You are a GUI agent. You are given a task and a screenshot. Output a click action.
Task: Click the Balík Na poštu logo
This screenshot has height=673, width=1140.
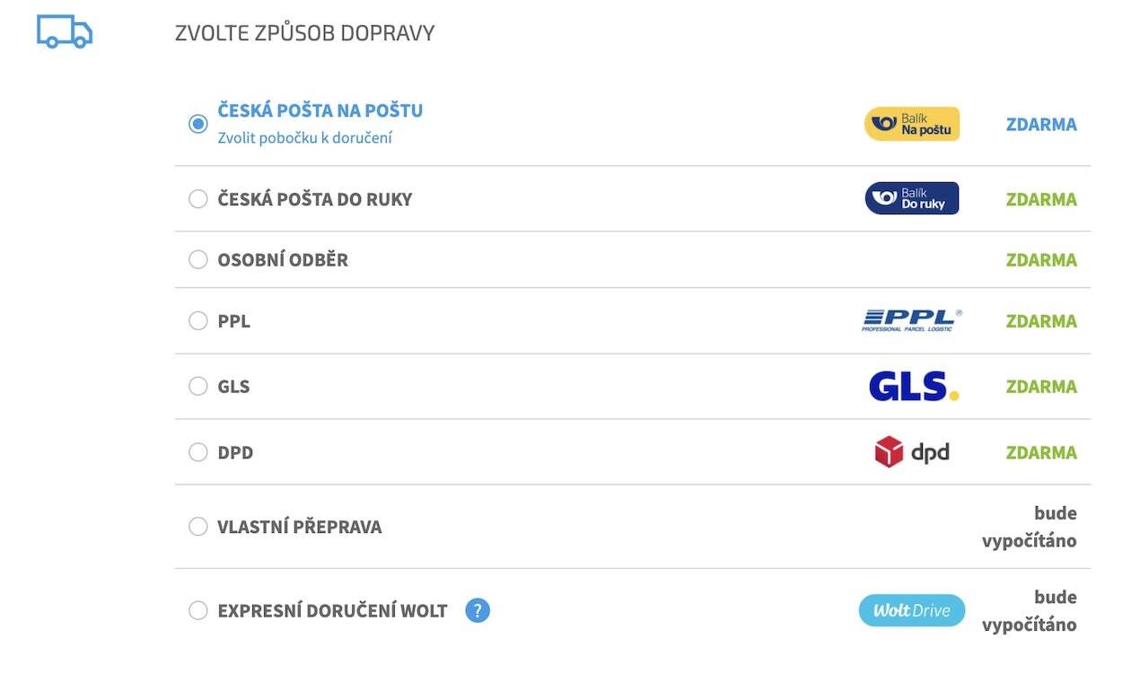912,124
